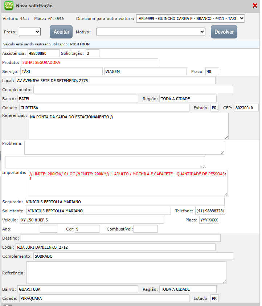Focus the empty origin Complemento field

click(133, 90)
